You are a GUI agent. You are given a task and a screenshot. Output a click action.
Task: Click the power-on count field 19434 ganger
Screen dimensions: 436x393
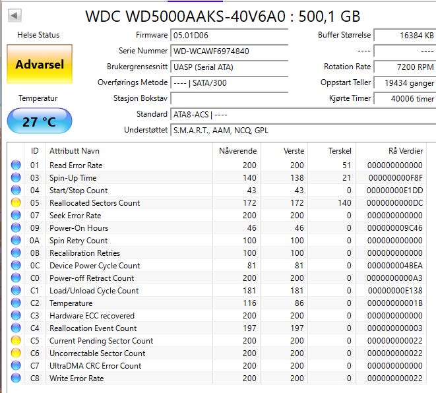[405, 83]
